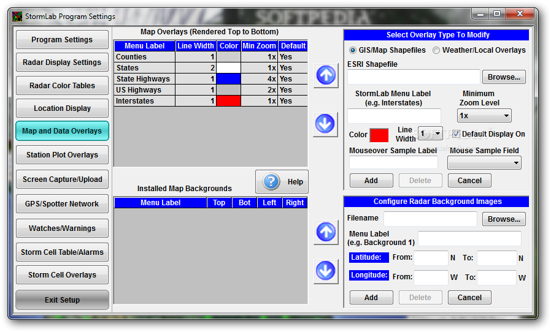Select Counties row in overlays table
551x332 pixels.
[211, 57]
